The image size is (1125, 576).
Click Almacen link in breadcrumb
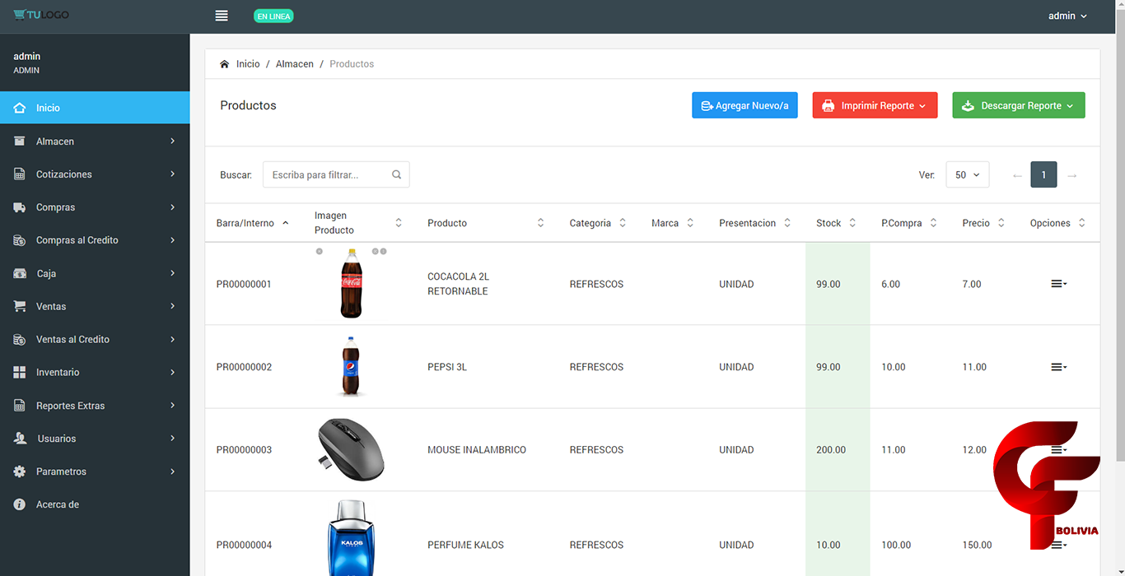click(294, 64)
